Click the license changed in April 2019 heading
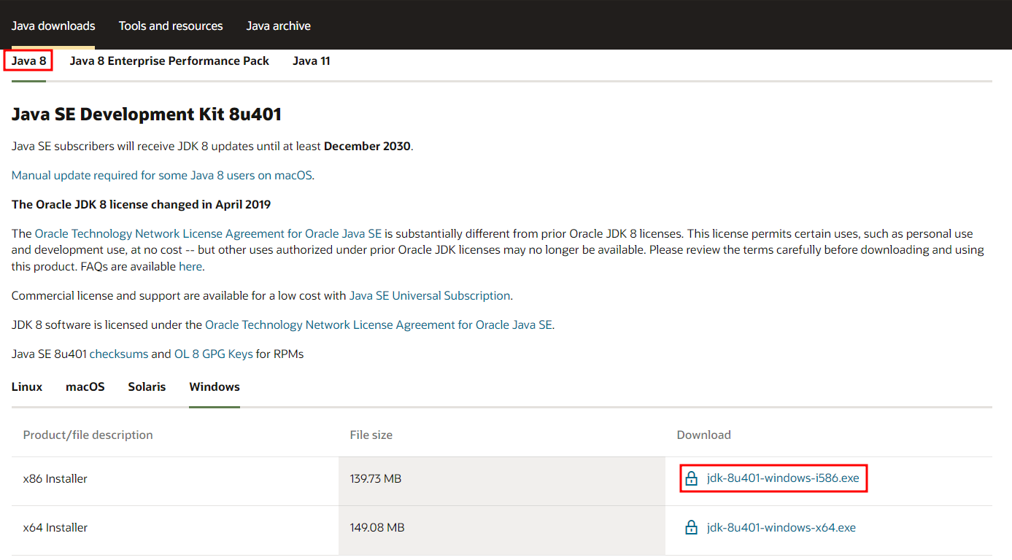This screenshot has width=1012, height=560. pos(142,204)
